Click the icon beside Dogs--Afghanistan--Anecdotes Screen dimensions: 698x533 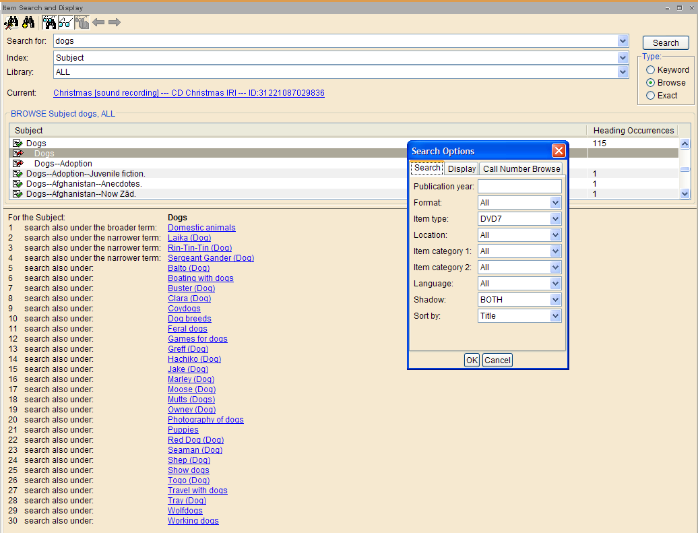18,184
